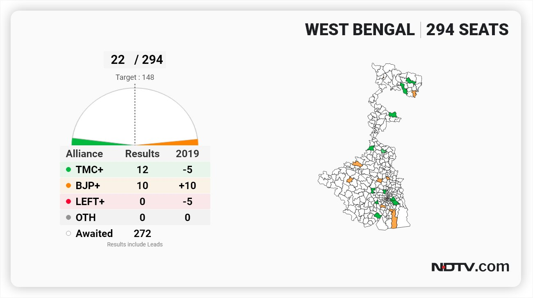Click the Target : 148 label
Image resolution: width=533 pixels, height=298 pixels.
point(135,77)
